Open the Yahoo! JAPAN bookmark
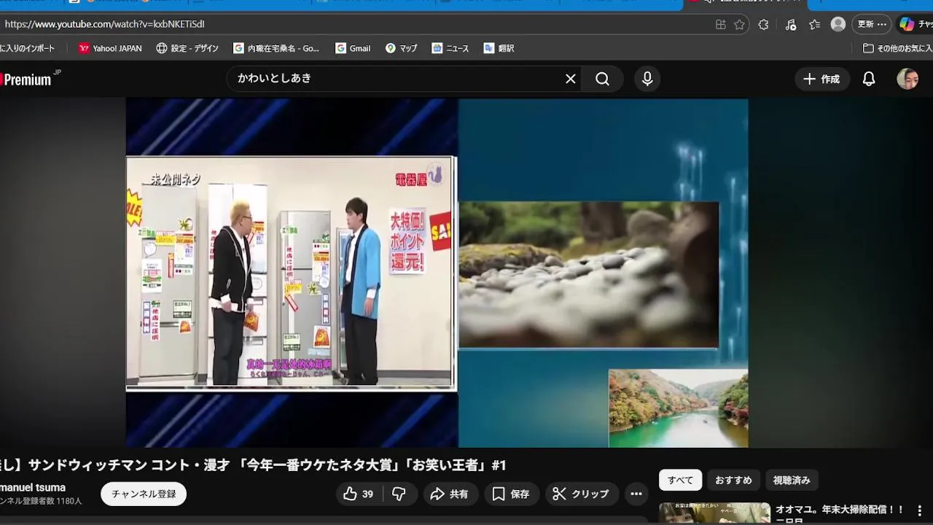The width and height of the screenshot is (933, 525). (110, 48)
